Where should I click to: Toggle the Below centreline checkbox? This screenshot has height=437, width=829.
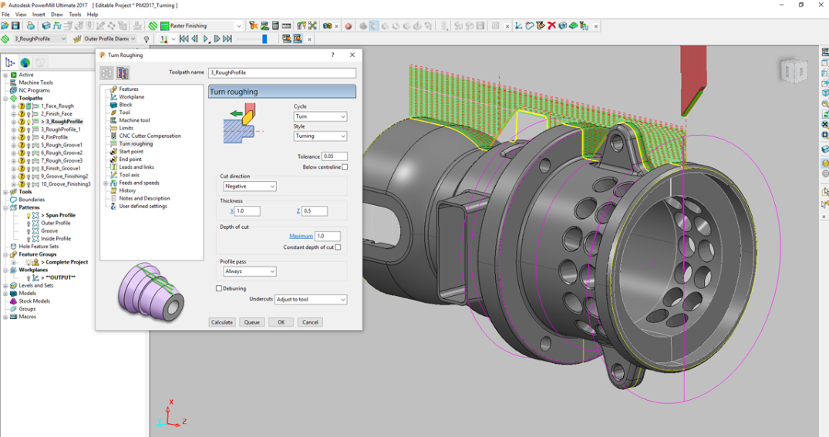pyautogui.click(x=345, y=167)
